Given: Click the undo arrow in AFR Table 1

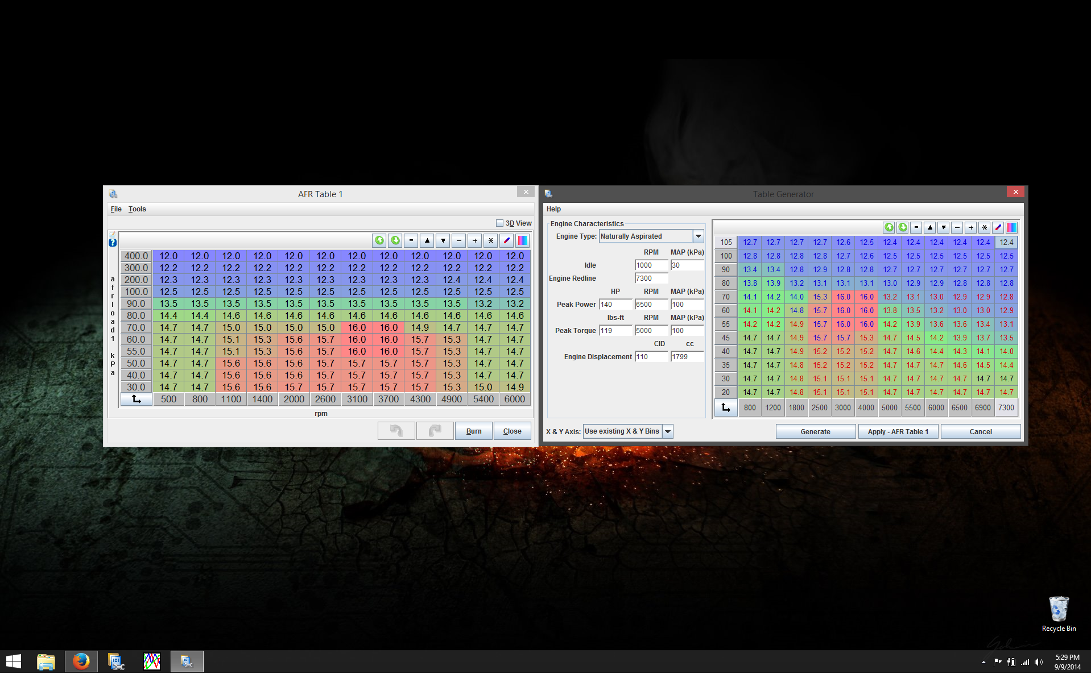Looking at the screenshot, I should click(396, 431).
